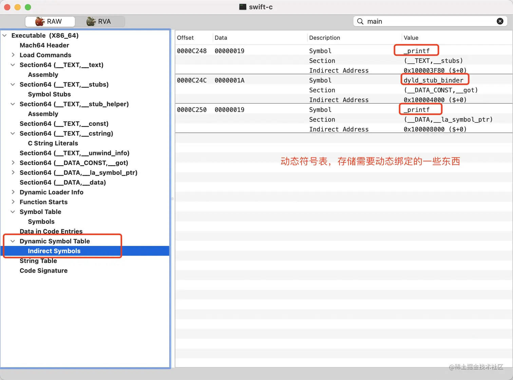This screenshot has height=380, width=513.
Task: Select the Symbol Table item
Action: (40, 212)
